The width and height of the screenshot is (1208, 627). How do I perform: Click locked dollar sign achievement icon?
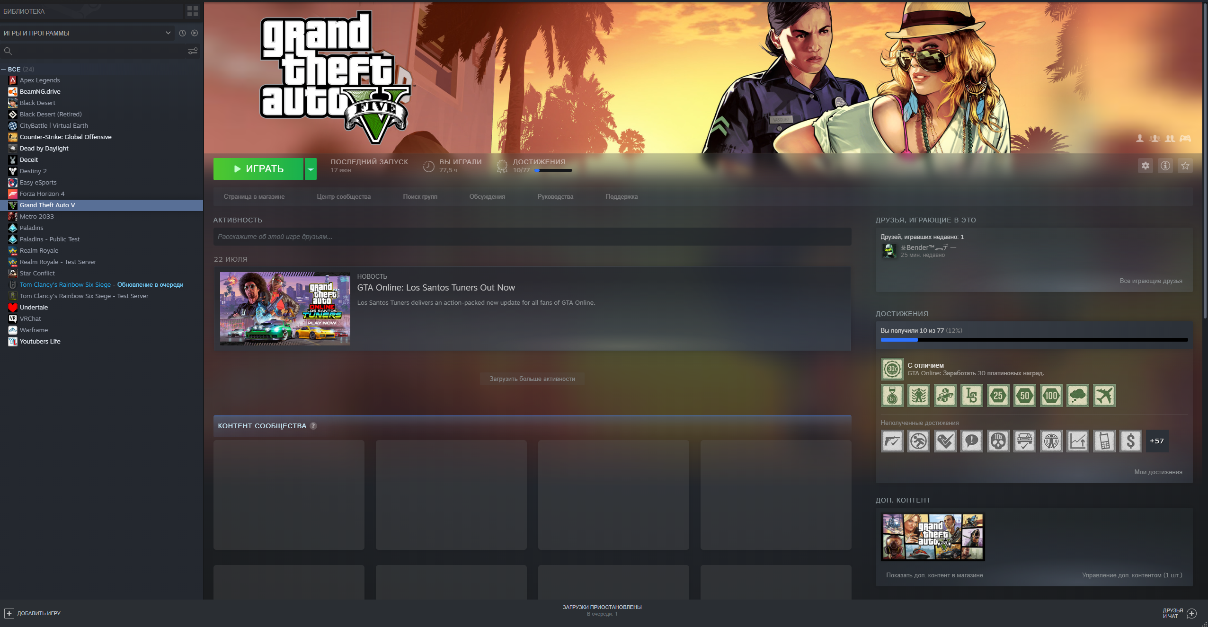pos(1131,441)
